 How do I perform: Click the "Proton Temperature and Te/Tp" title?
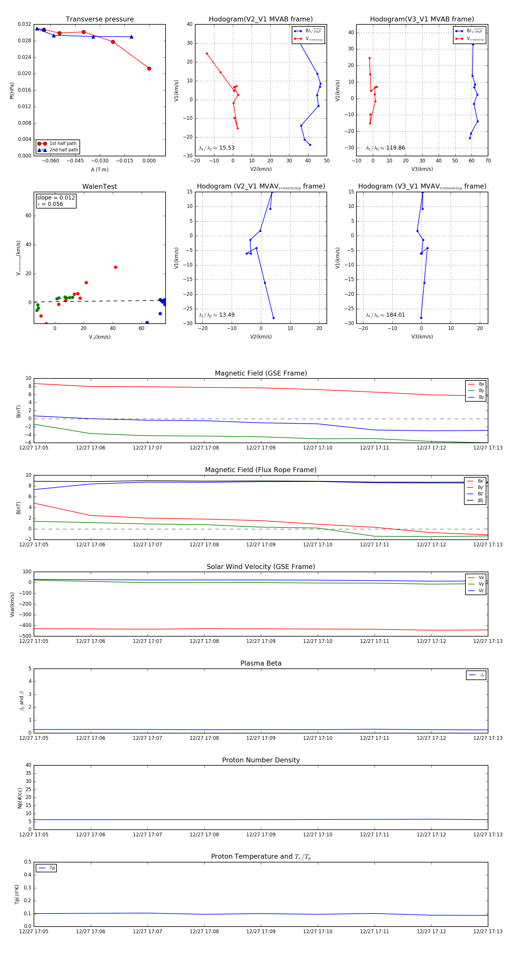coord(261,857)
